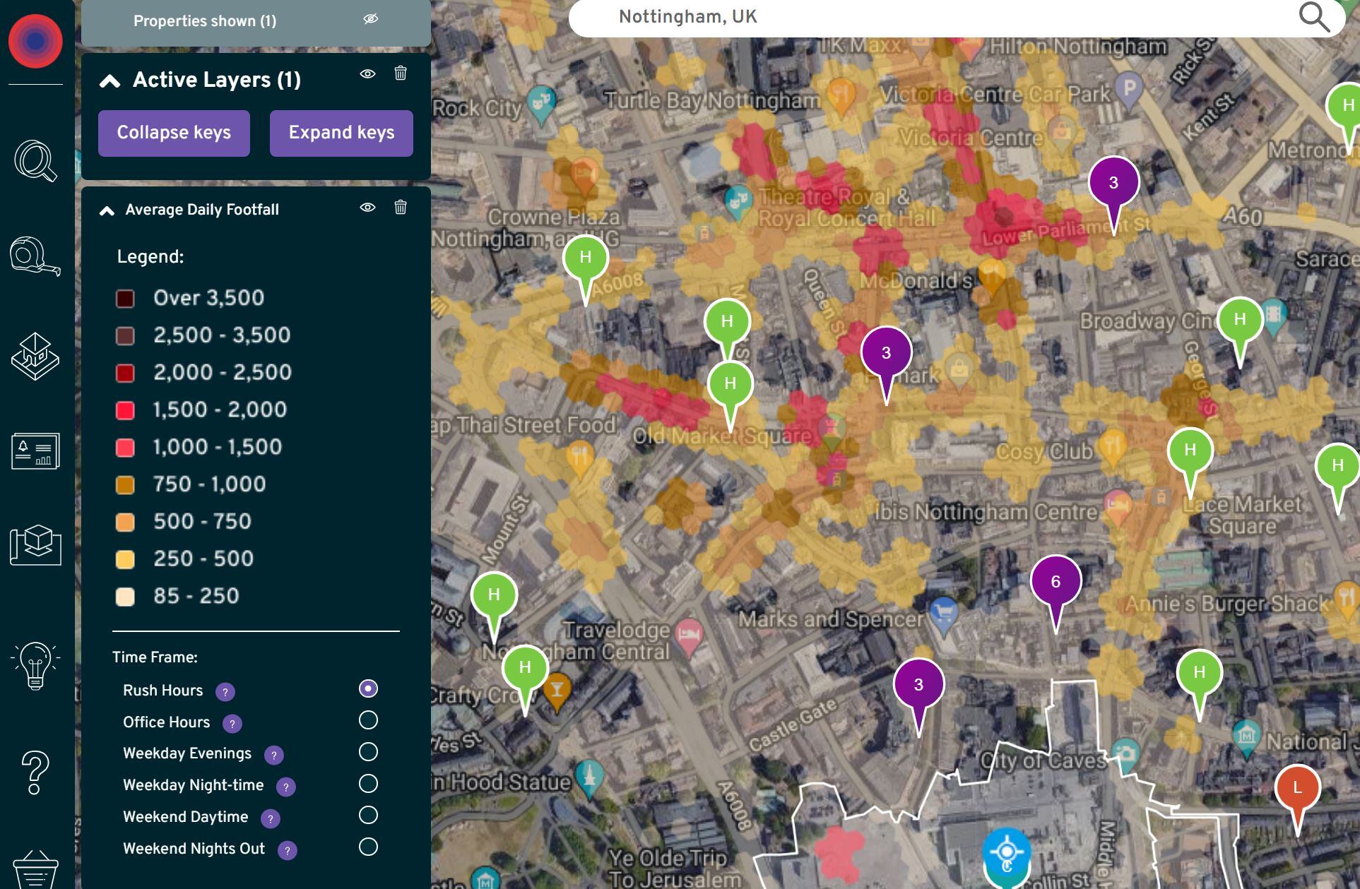Screen dimensions: 1360x889
Task: Select the Office Hours radio button
Action: click(368, 720)
